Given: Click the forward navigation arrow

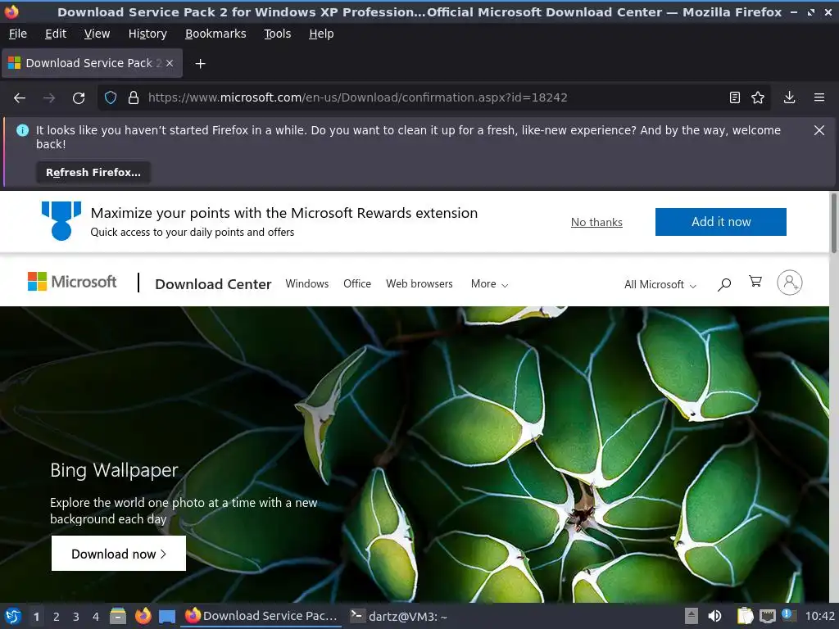Looking at the screenshot, I should coord(49,98).
